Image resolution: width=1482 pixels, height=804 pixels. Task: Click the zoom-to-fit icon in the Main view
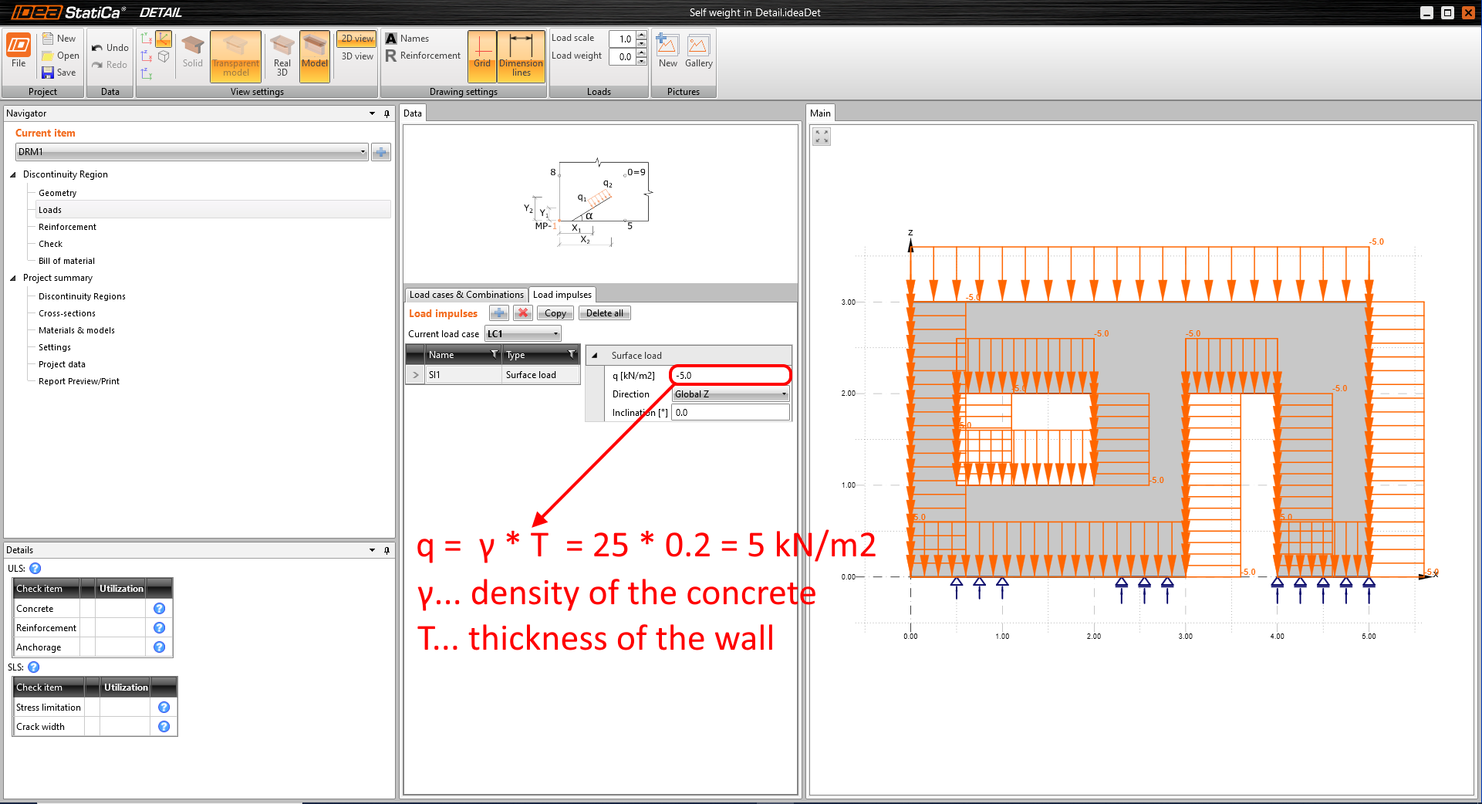[822, 137]
